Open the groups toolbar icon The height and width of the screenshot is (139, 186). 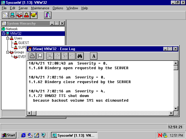pos(19,15)
